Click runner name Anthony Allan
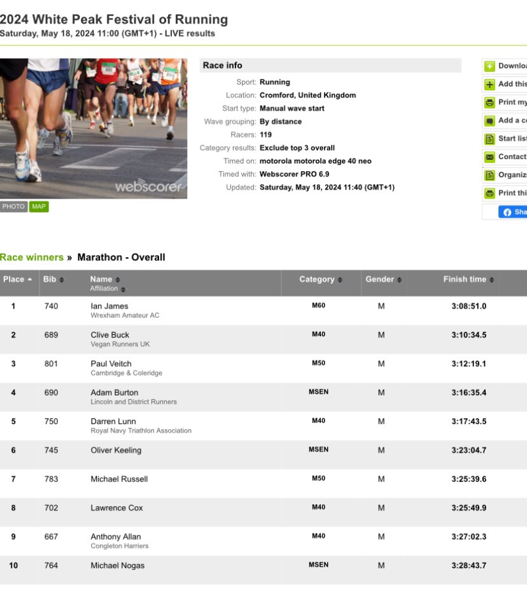 click(116, 537)
